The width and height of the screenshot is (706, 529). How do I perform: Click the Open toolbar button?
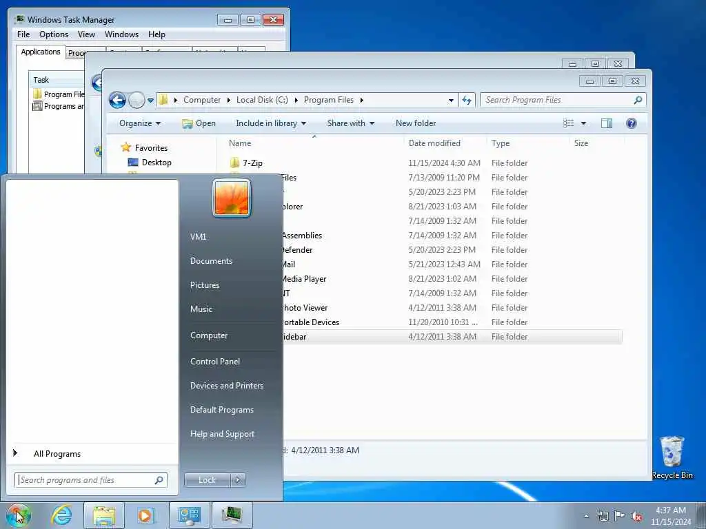(x=199, y=123)
